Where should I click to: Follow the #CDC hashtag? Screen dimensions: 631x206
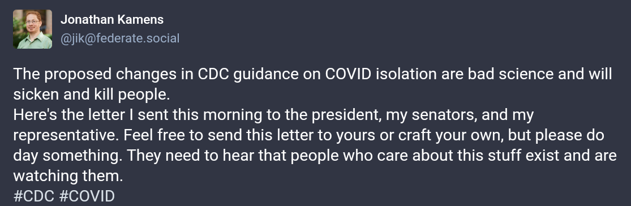[34, 196]
